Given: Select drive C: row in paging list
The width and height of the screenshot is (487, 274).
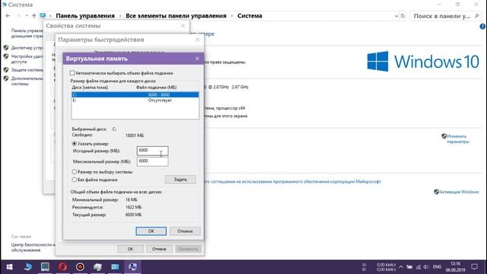Looking at the screenshot, I should point(135,94).
